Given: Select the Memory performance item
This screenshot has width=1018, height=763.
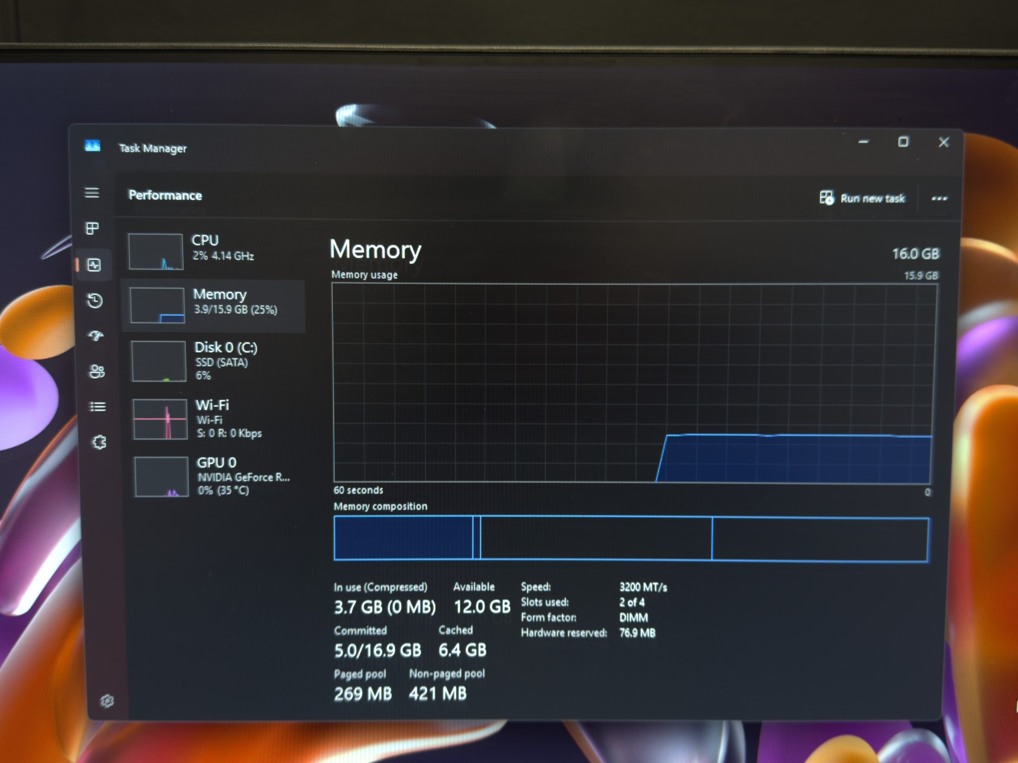Looking at the screenshot, I should (x=214, y=305).
